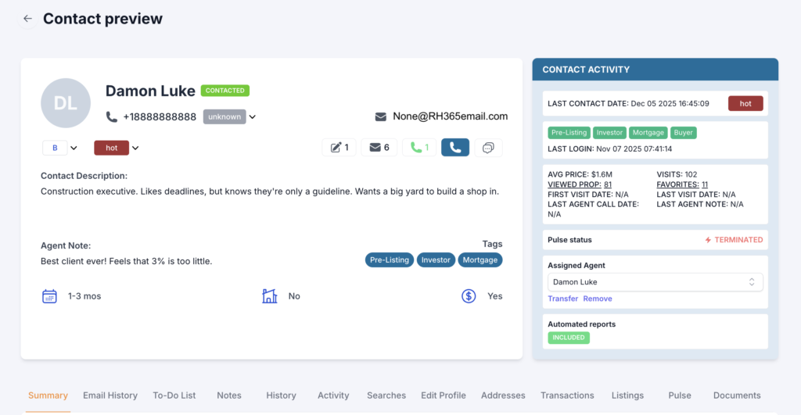Image resolution: width=801 pixels, height=415 pixels.
Task: Click the green Mortgage tag in Contact Activity
Action: tap(648, 133)
